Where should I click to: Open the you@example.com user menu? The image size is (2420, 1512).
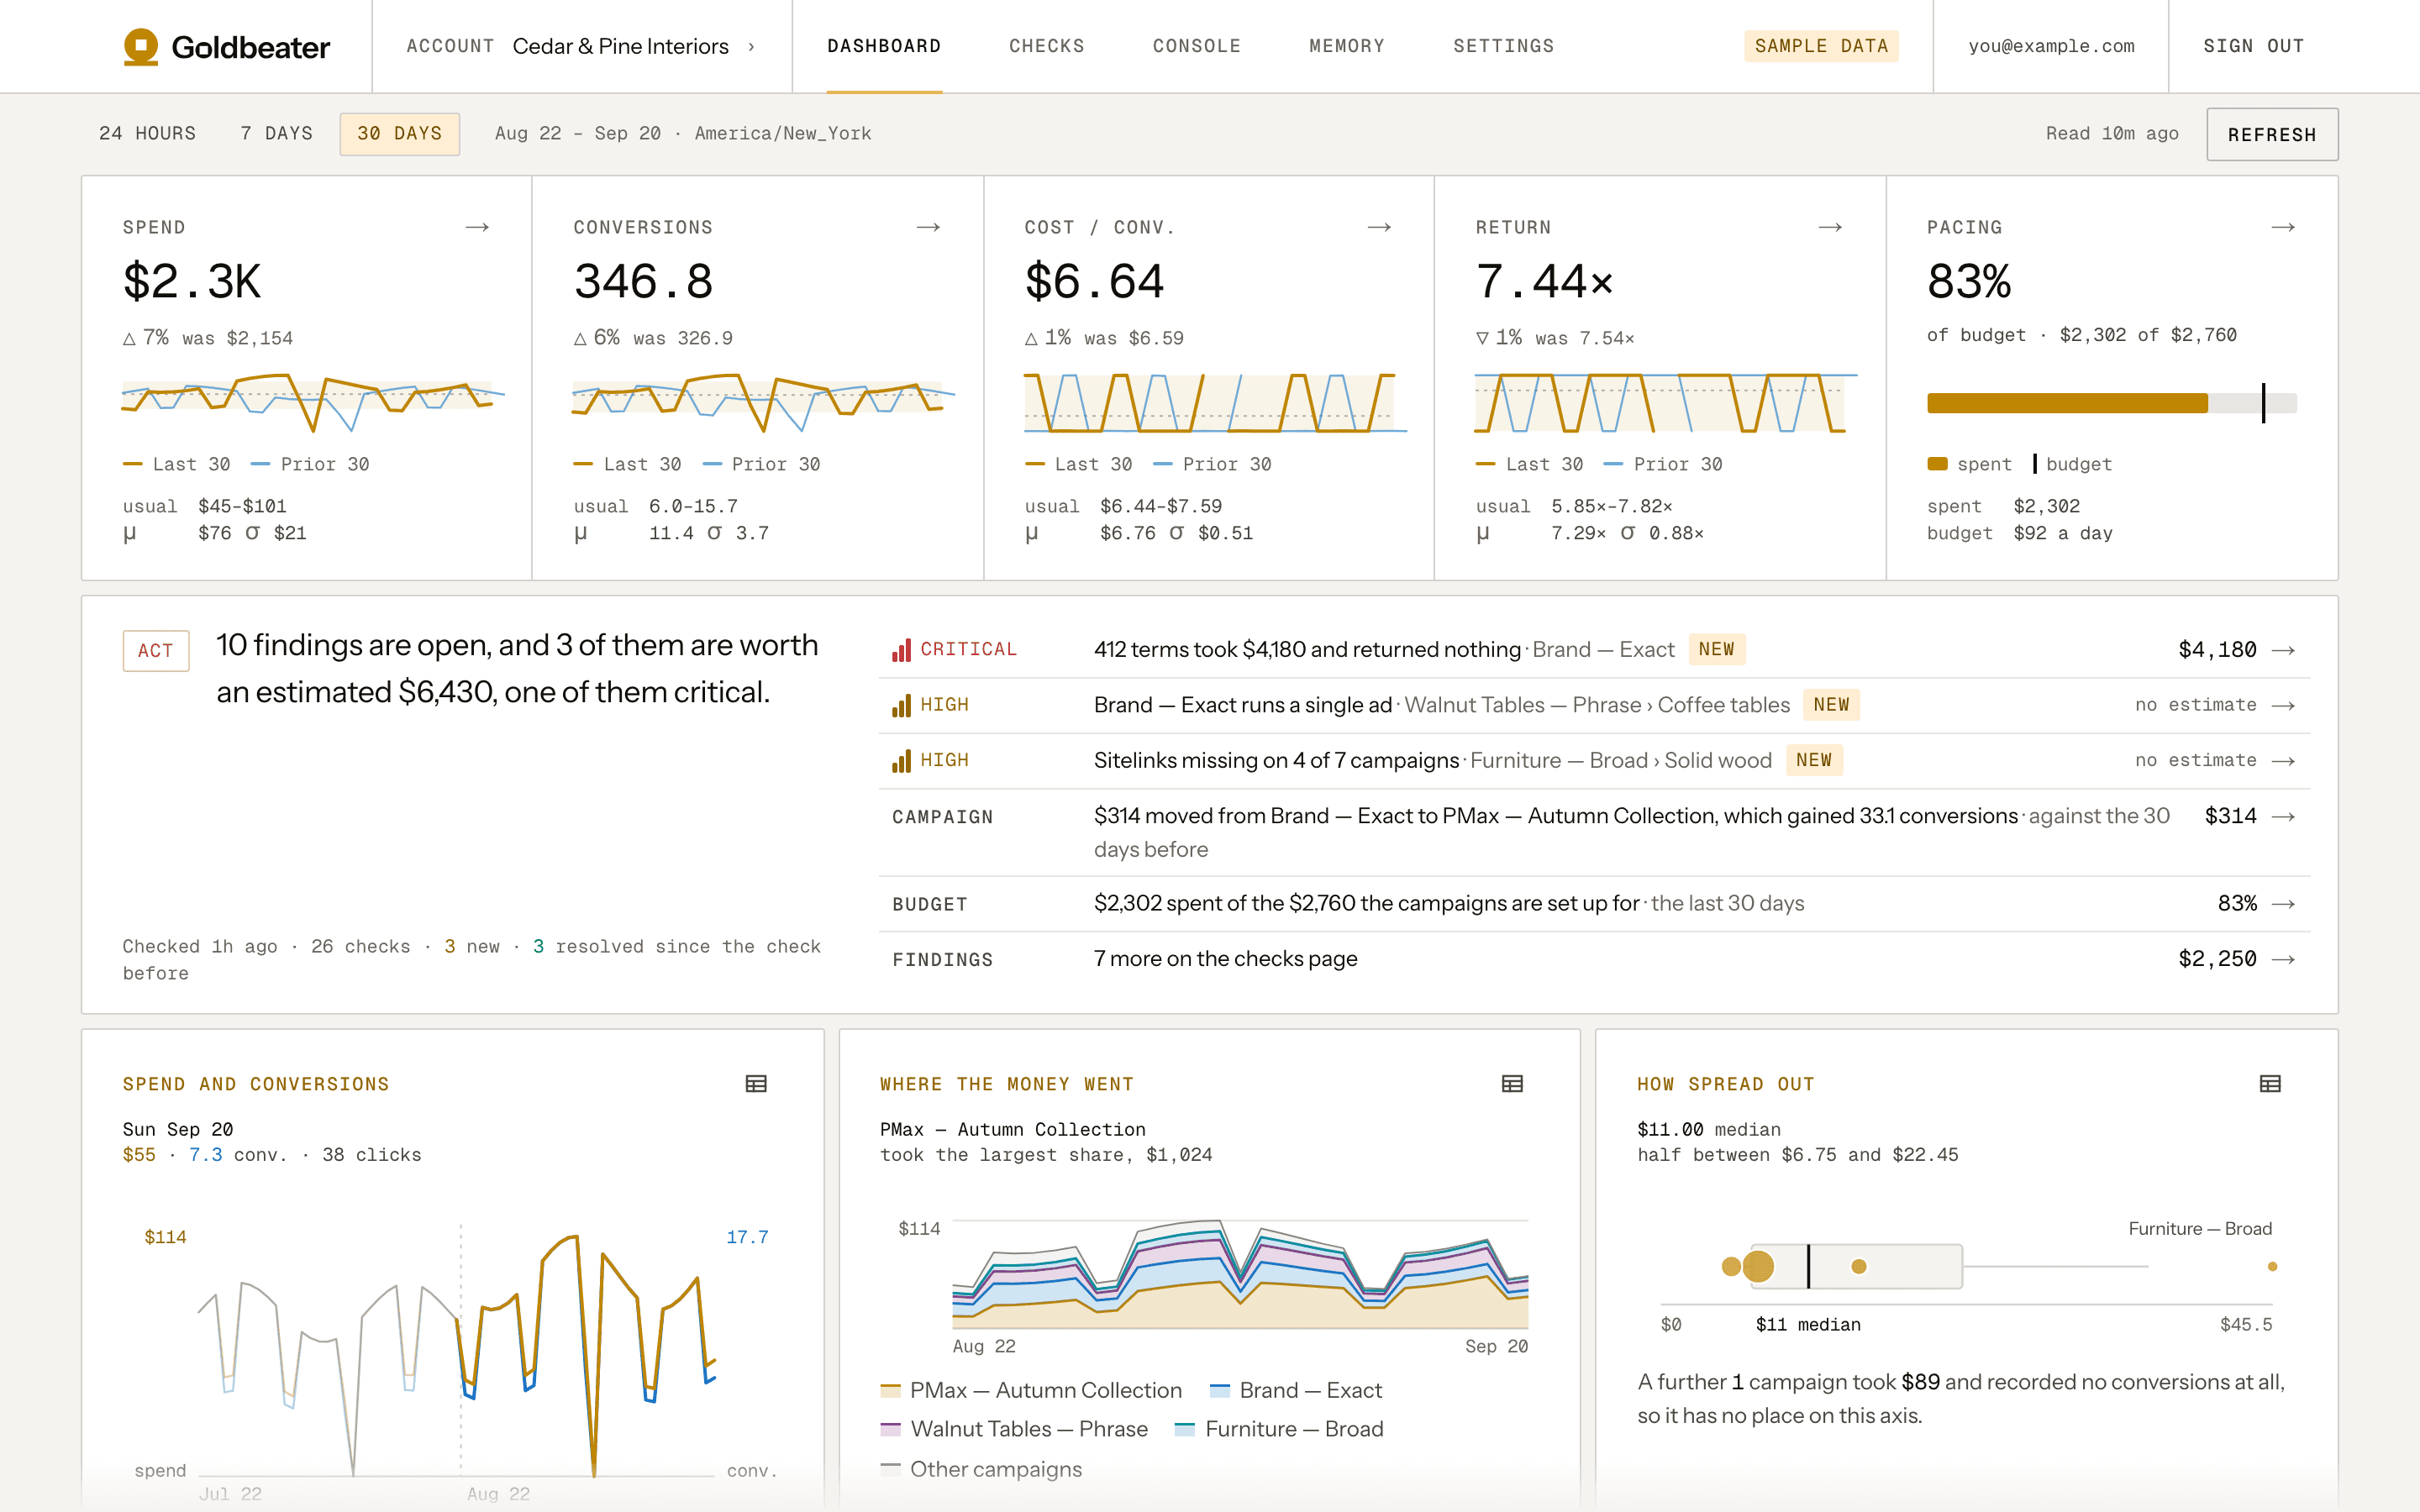click(x=2051, y=46)
